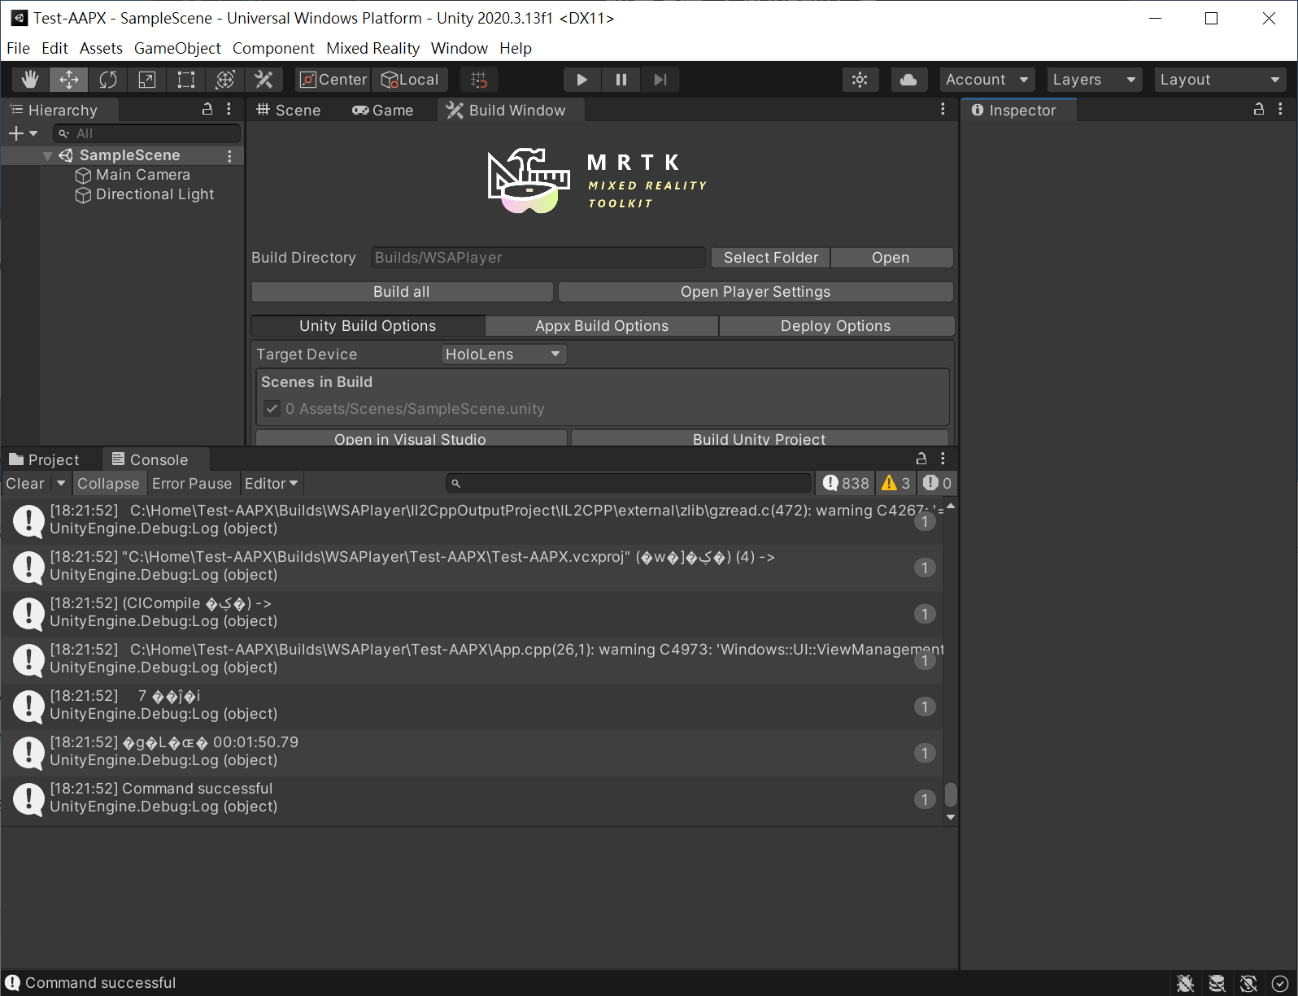The width and height of the screenshot is (1298, 996).
Task: Open Player Settings button
Action: pos(756,292)
